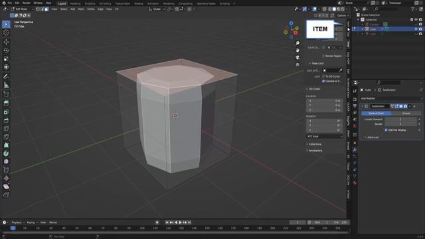Open the Edit Mode dropdown
This screenshot has width=425, height=239.
coord(23,9)
